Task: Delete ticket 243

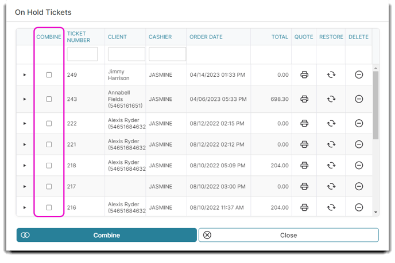Action: point(359,99)
